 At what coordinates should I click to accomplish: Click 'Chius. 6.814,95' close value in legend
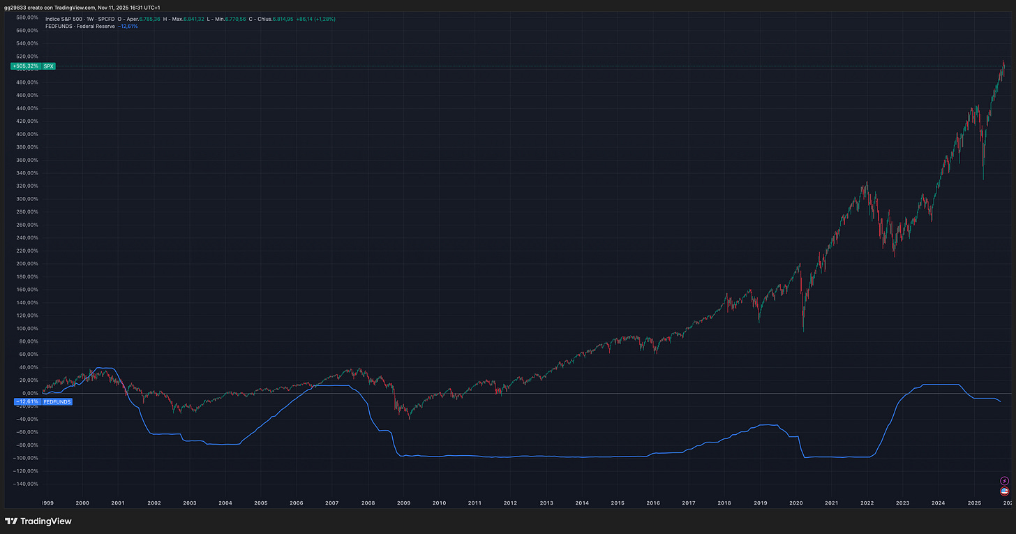pyautogui.click(x=272, y=19)
